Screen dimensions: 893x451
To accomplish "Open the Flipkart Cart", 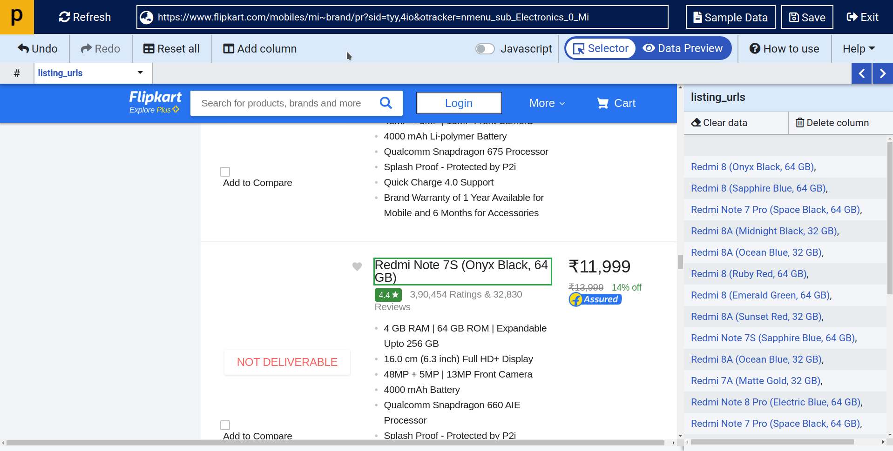I will [x=616, y=103].
